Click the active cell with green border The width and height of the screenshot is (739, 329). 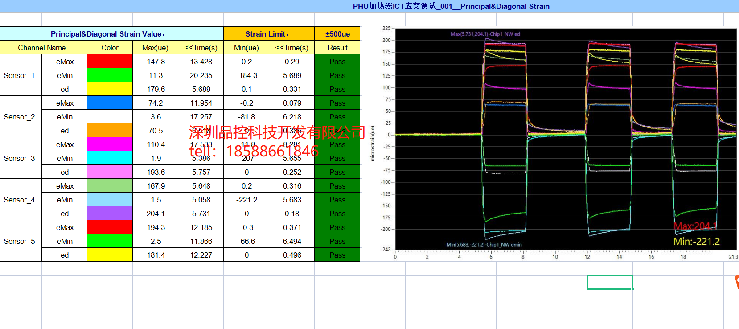(610, 282)
